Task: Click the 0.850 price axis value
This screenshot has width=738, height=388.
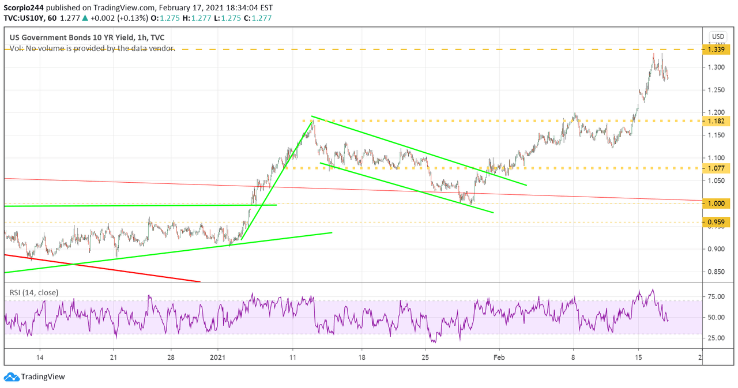Action: point(717,272)
